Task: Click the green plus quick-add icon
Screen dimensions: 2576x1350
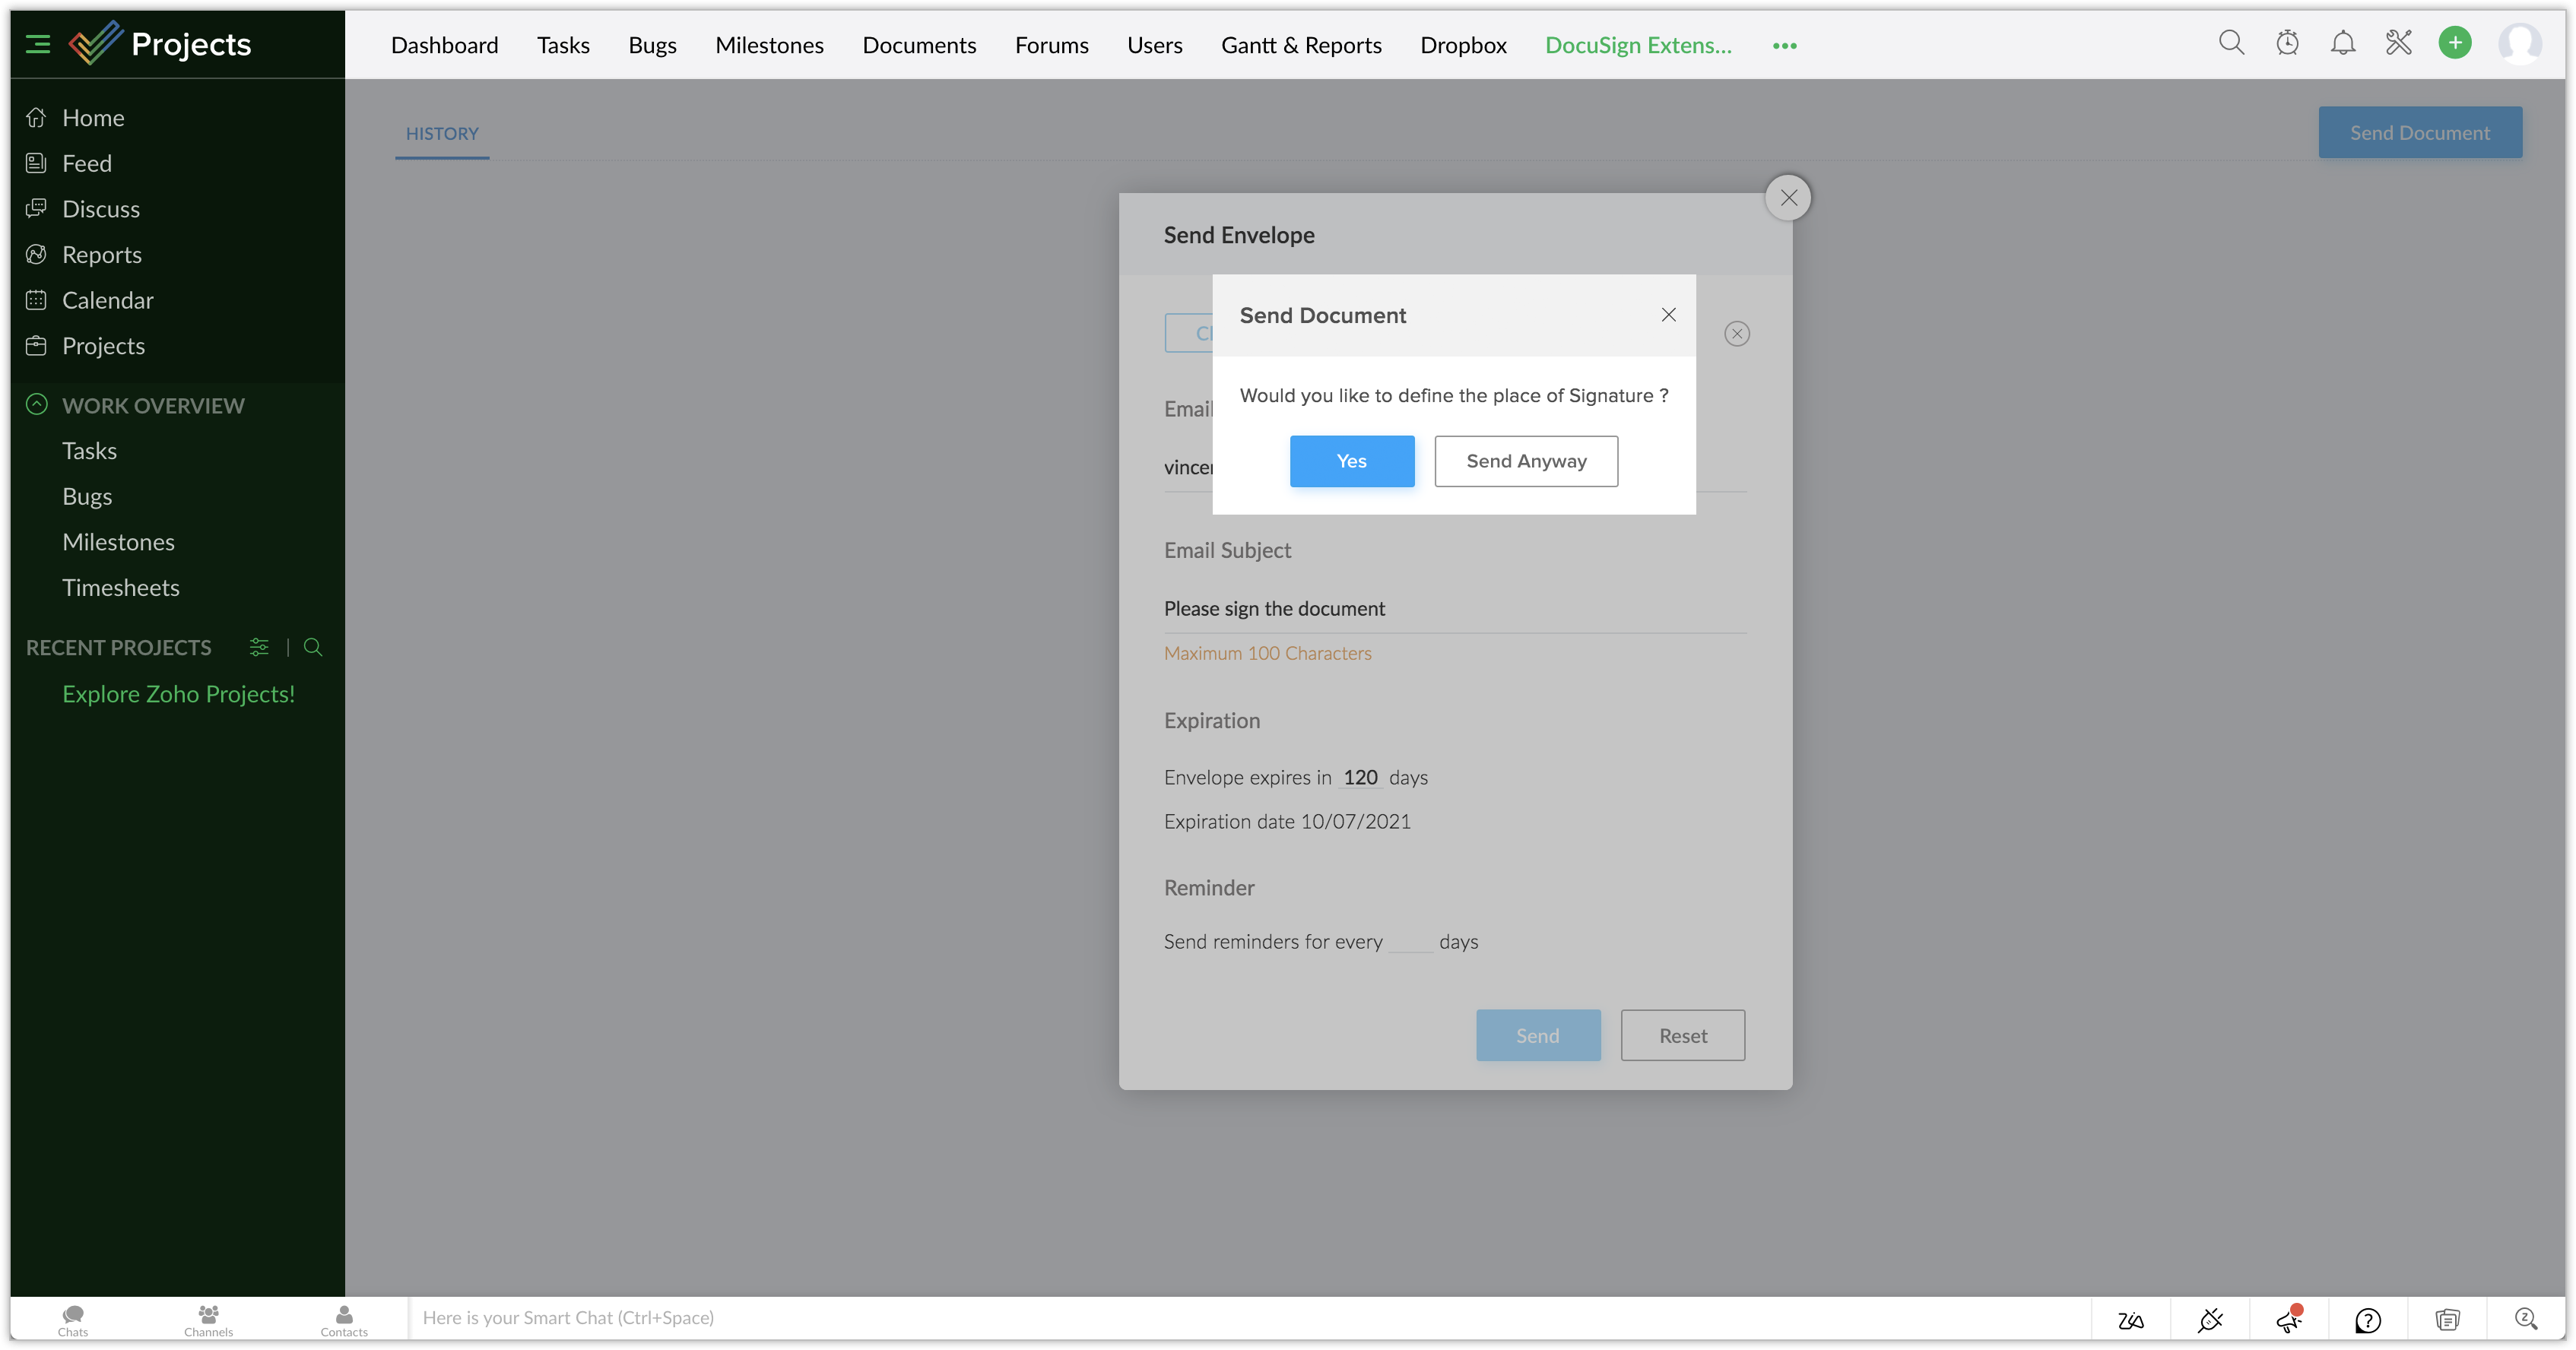Action: 2455,43
